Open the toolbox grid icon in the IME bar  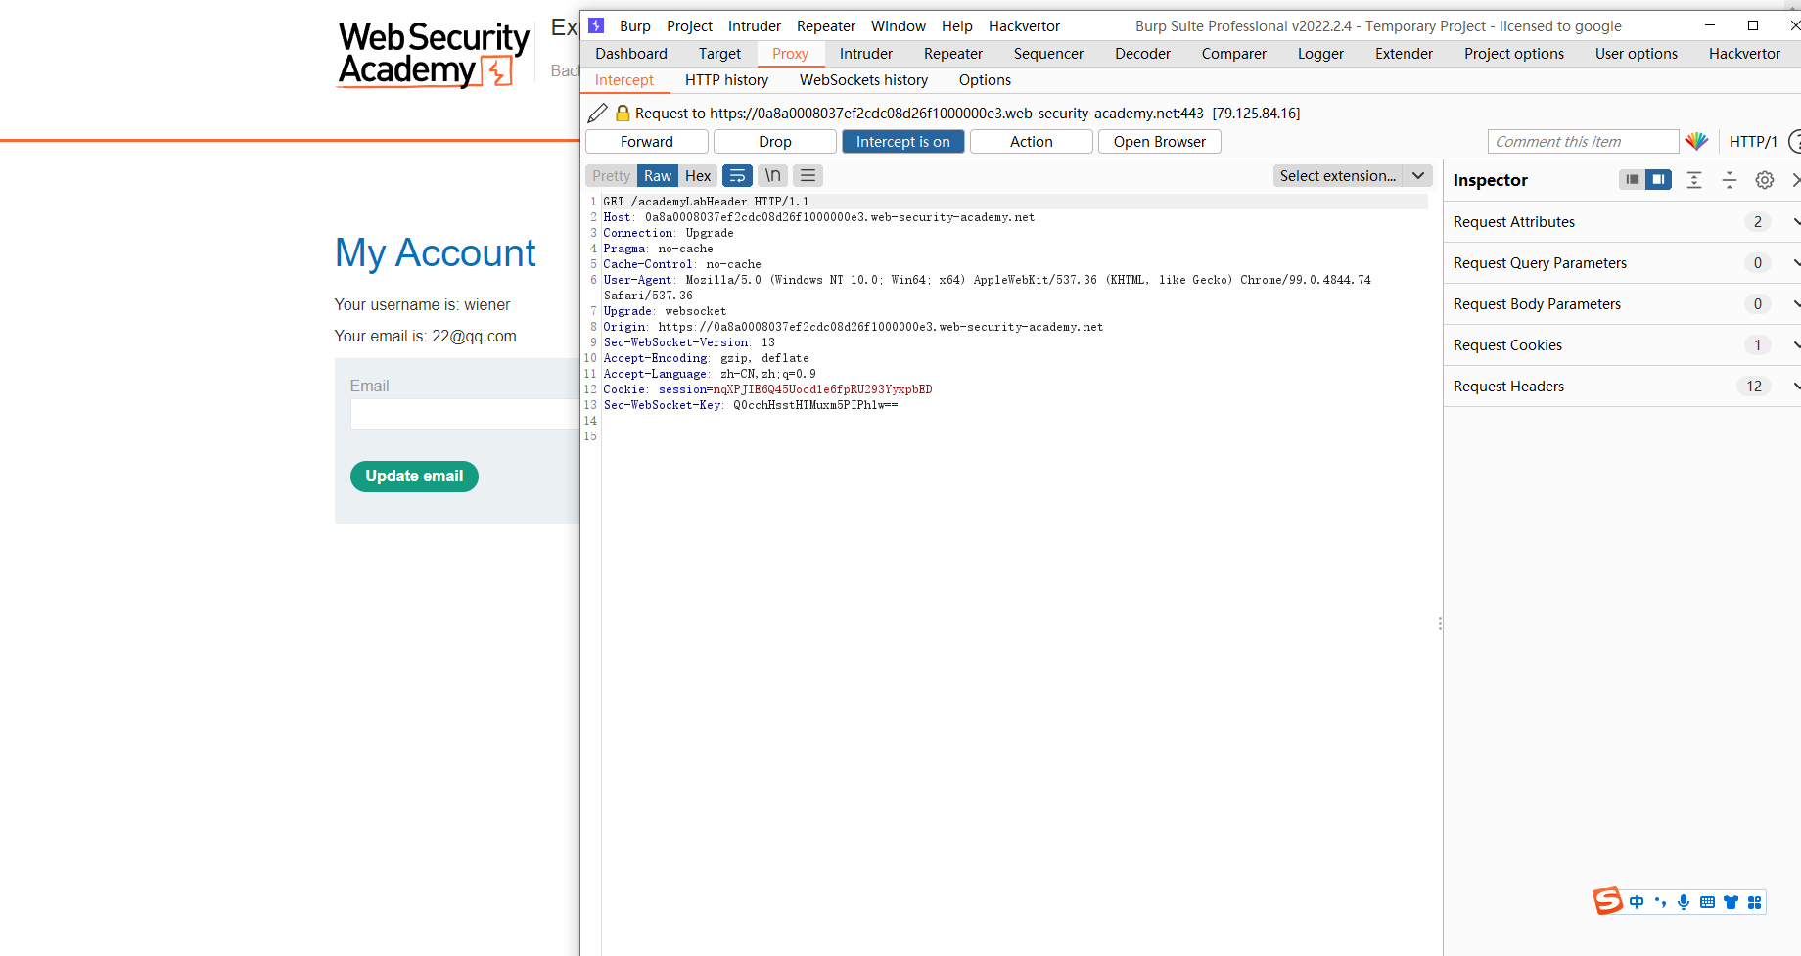tap(1754, 902)
